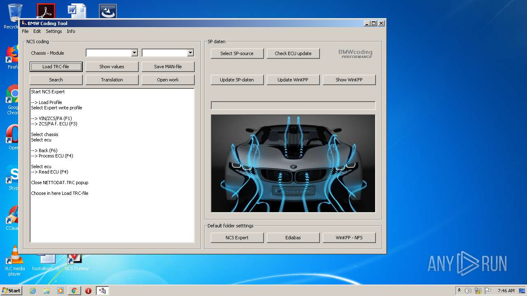This screenshot has height=296, width=527.
Task: Click the BMW Coding Tool title icon
Action: (x=24, y=23)
